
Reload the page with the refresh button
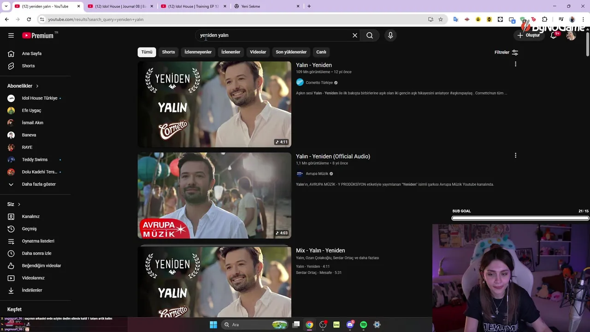click(29, 19)
